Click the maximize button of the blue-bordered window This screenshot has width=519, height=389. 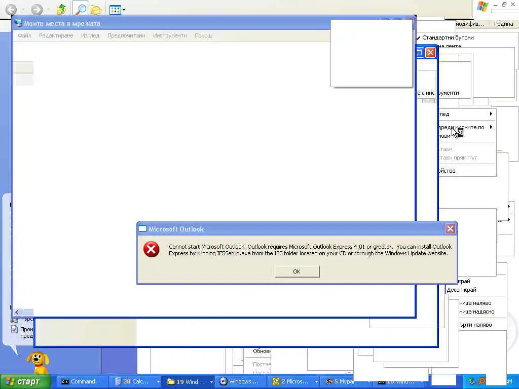click(420, 53)
